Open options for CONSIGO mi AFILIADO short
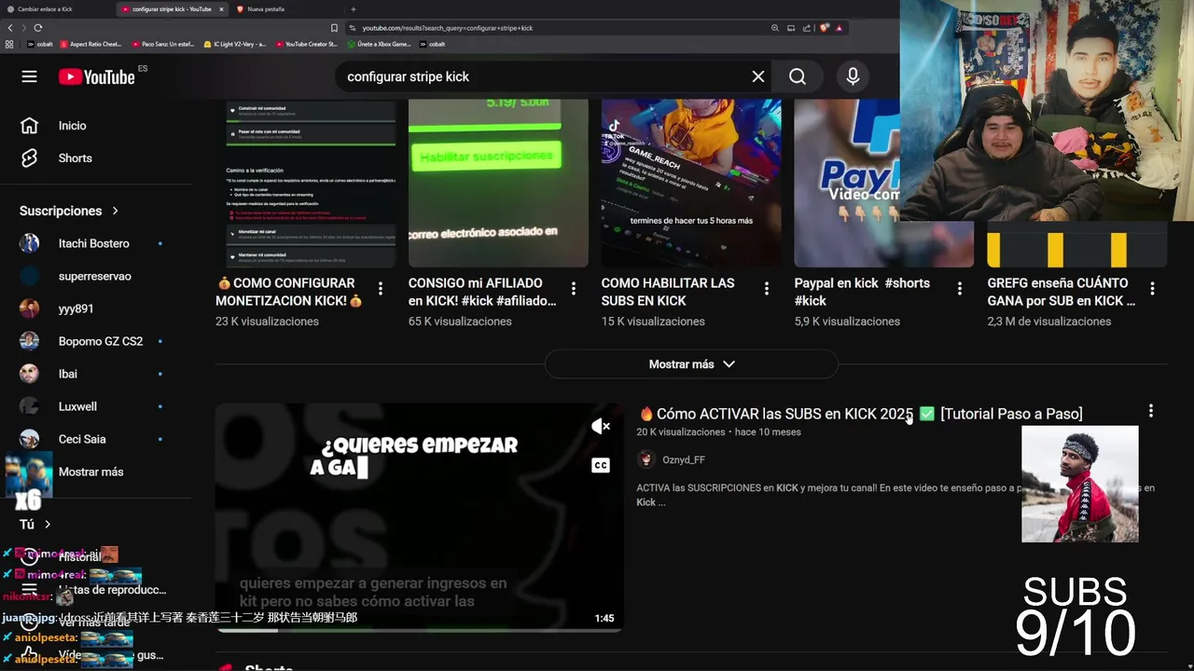Viewport: 1194px width, 671px height. (x=573, y=289)
